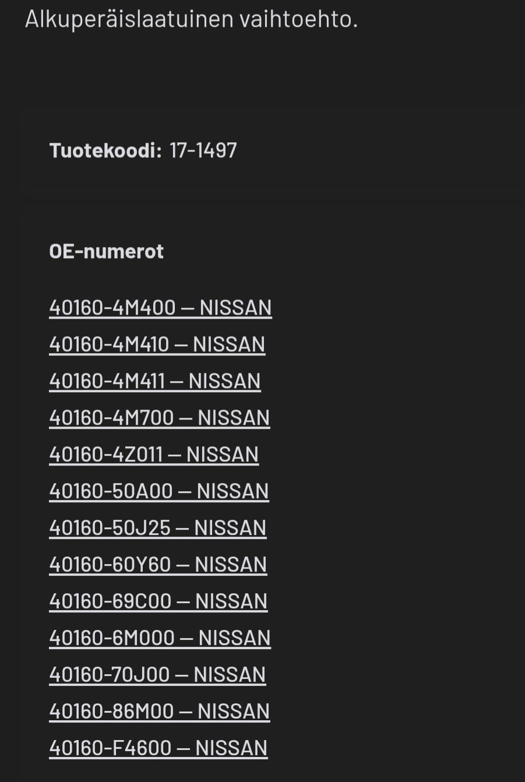Click the Alkuperäislaatuinen vaihtoehto text
Viewport: 525px width, 782px height.
[x=191, y=19]
